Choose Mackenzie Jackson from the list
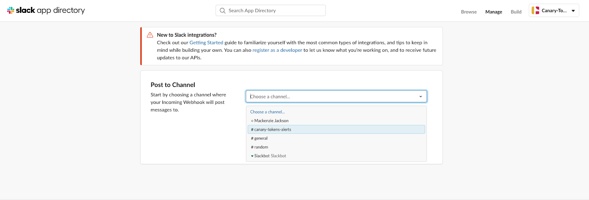The image size is (589, 200). 271,121
